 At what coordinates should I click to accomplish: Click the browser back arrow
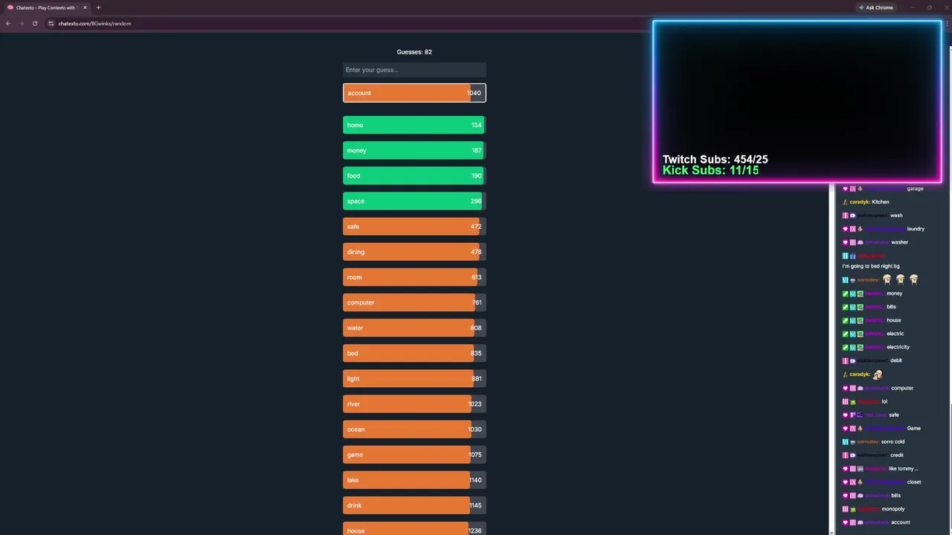coord(7,23)
